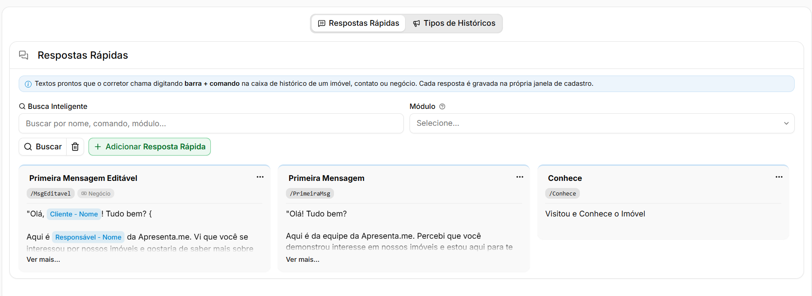
Task: Click the Buscar button
Action: 43,147
